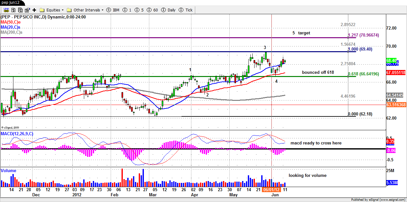Switch to 1 minute interval
Screen dimensions: 407x202
(x=127, y=10)
